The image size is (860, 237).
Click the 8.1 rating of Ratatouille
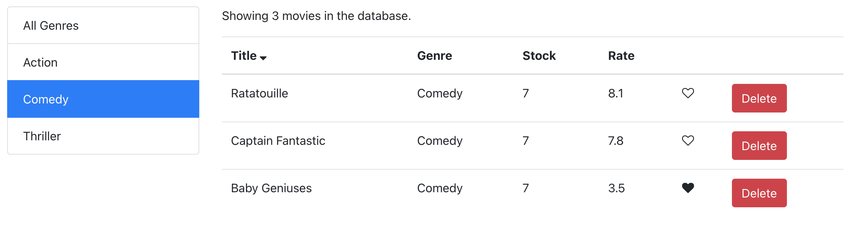pos(616,93)
